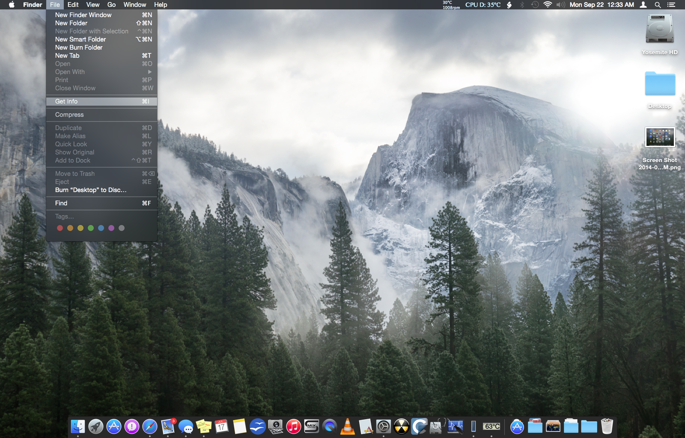The width and height of the screenshot is (685, 438).
Task: Launch QuickTime Player from the Dock
Action: coord(329,426)
